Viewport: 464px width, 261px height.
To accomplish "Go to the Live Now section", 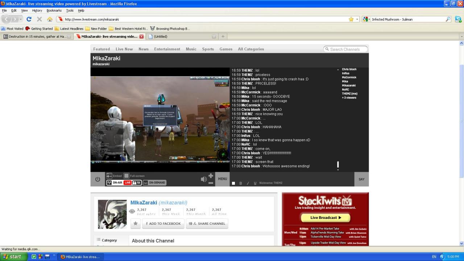I will coord(124,49).
